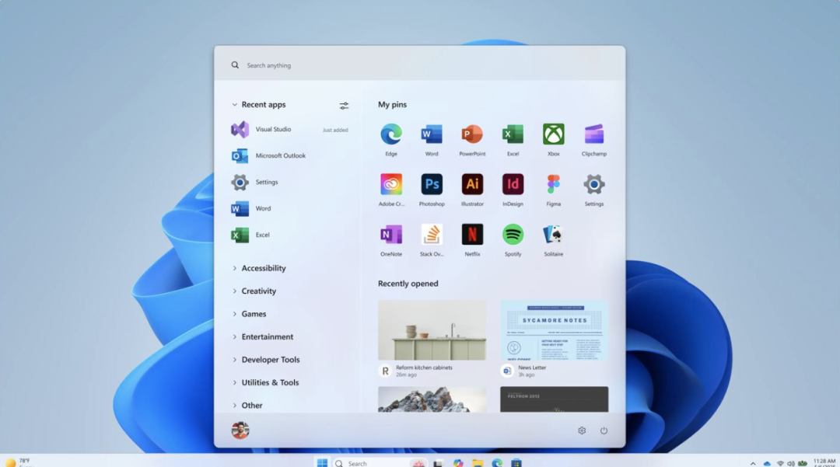Click the magnifier icon in Search anything bar
Viewport: 840px width, 467px height.
point(235,65)
